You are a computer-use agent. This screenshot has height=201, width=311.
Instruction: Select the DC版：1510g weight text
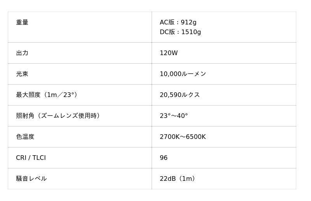180,32
